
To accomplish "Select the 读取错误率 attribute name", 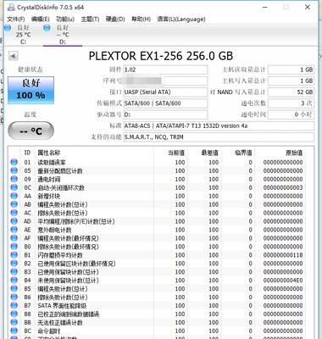I will click(x=52, y=163).
